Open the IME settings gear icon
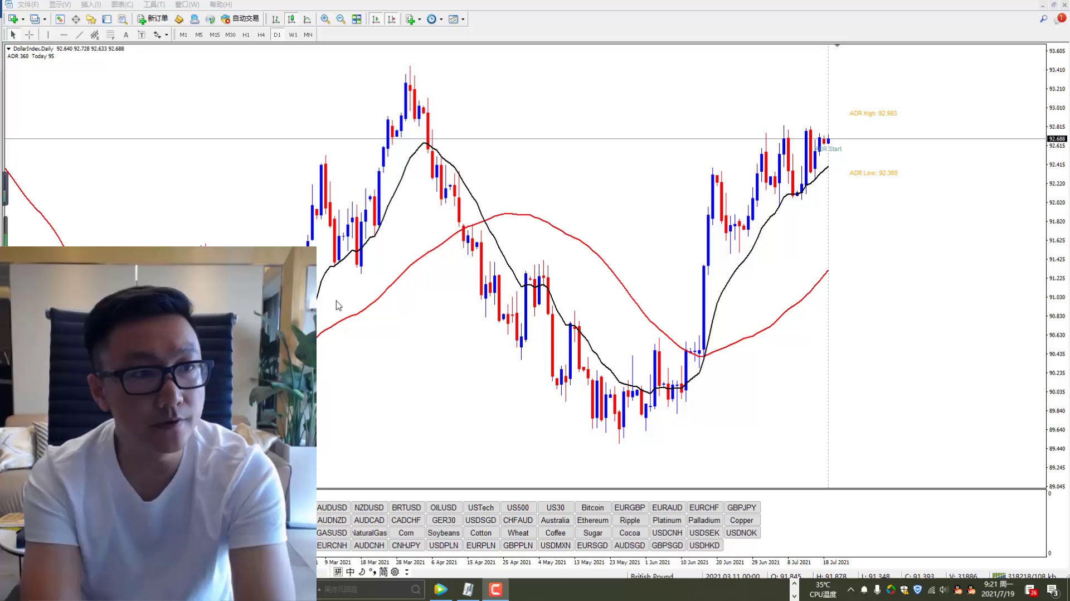Viewport: 1070px width, 601px height. [395, 572]
